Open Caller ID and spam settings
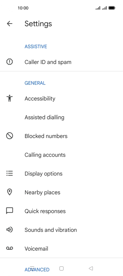123x276 pixels. [61, 62]
